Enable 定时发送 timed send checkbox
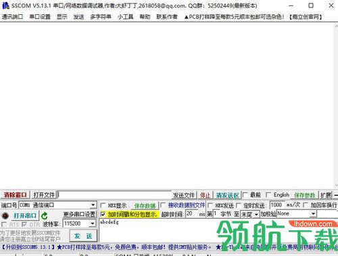The width and height of the screenshot is (338, 256). (x=239, y=205)
